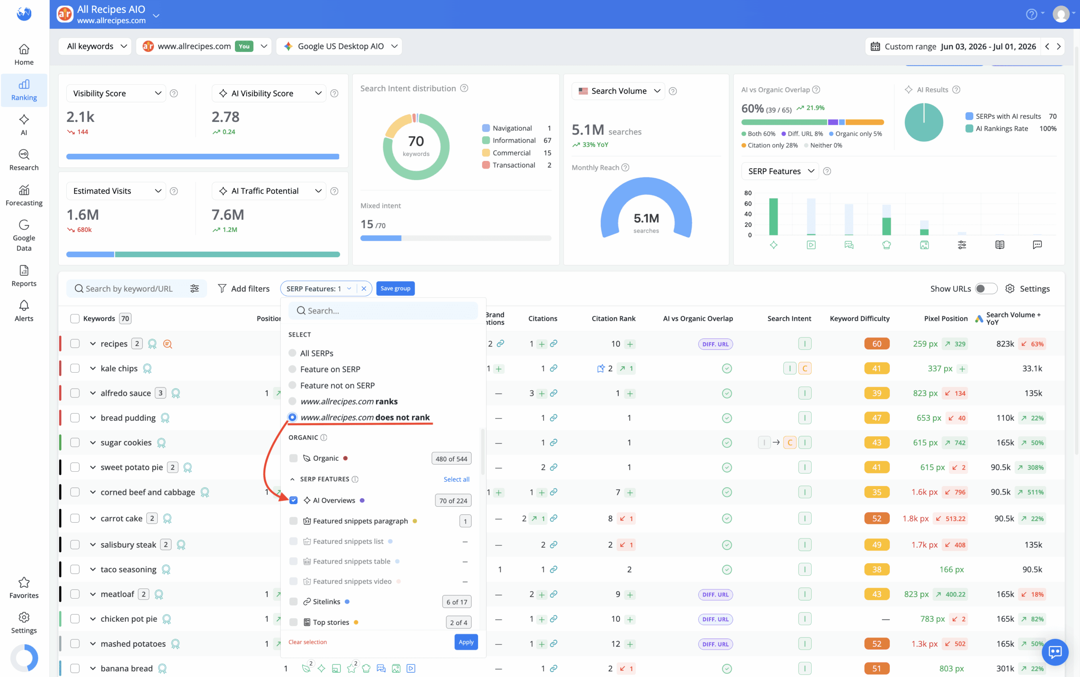This screenshot has height=677, width=1080.
Task: Select the Feature on SERP radio option
Action: tap(292, 369)
